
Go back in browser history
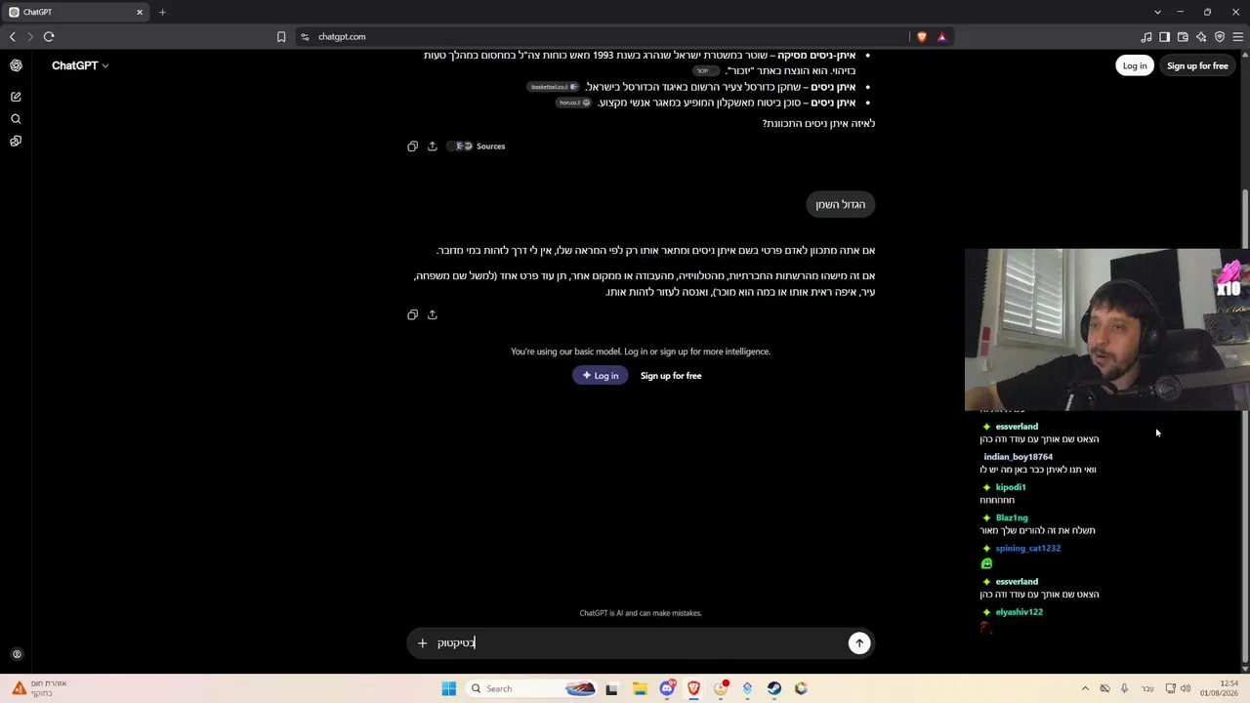coord(13,37)
